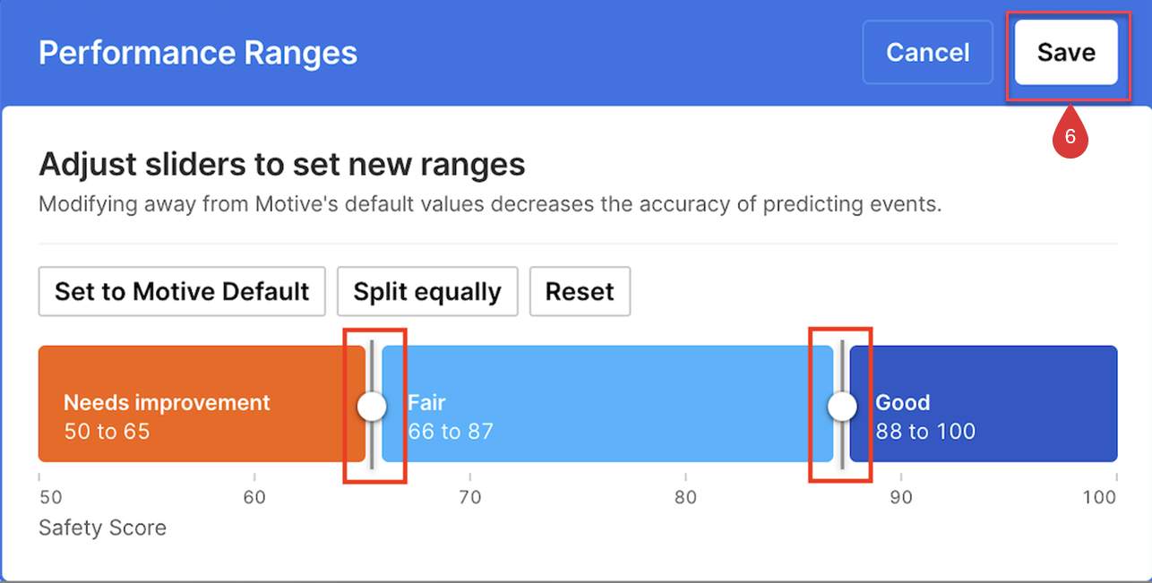Click the Safety Score axis label
1152x583 pixels.
click(x=102, y=527)
